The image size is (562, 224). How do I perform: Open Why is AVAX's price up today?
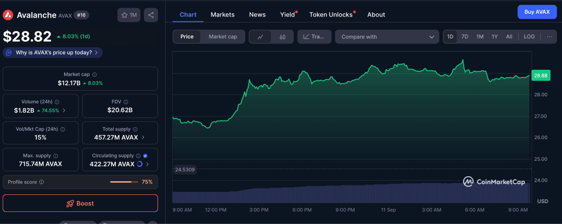click(53, 53)
